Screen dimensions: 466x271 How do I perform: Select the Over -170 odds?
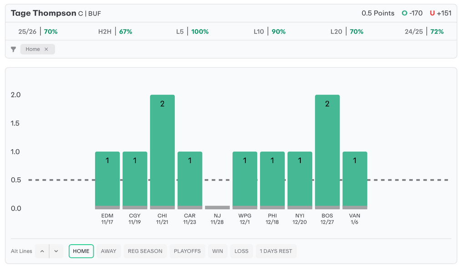coord(412,13)
